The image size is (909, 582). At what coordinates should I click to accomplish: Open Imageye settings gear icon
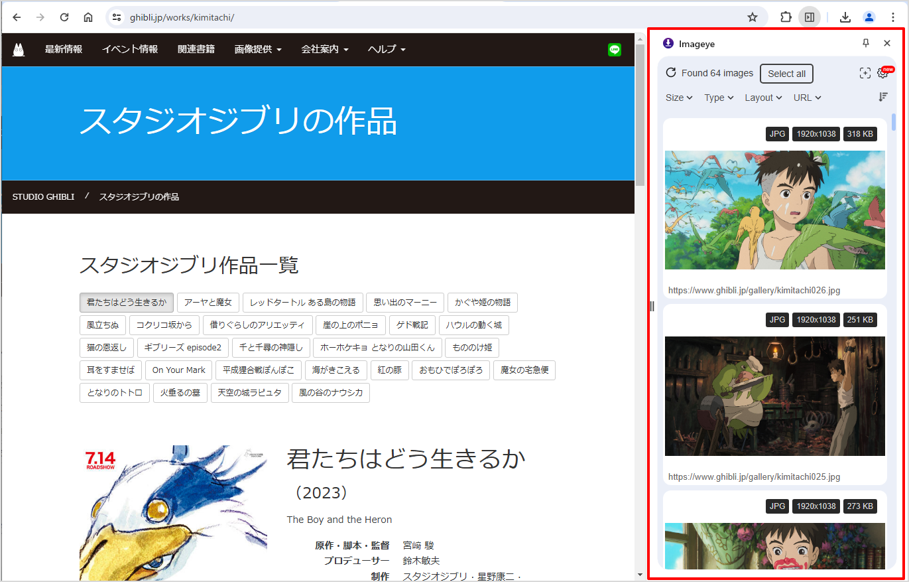pos(882,74)
